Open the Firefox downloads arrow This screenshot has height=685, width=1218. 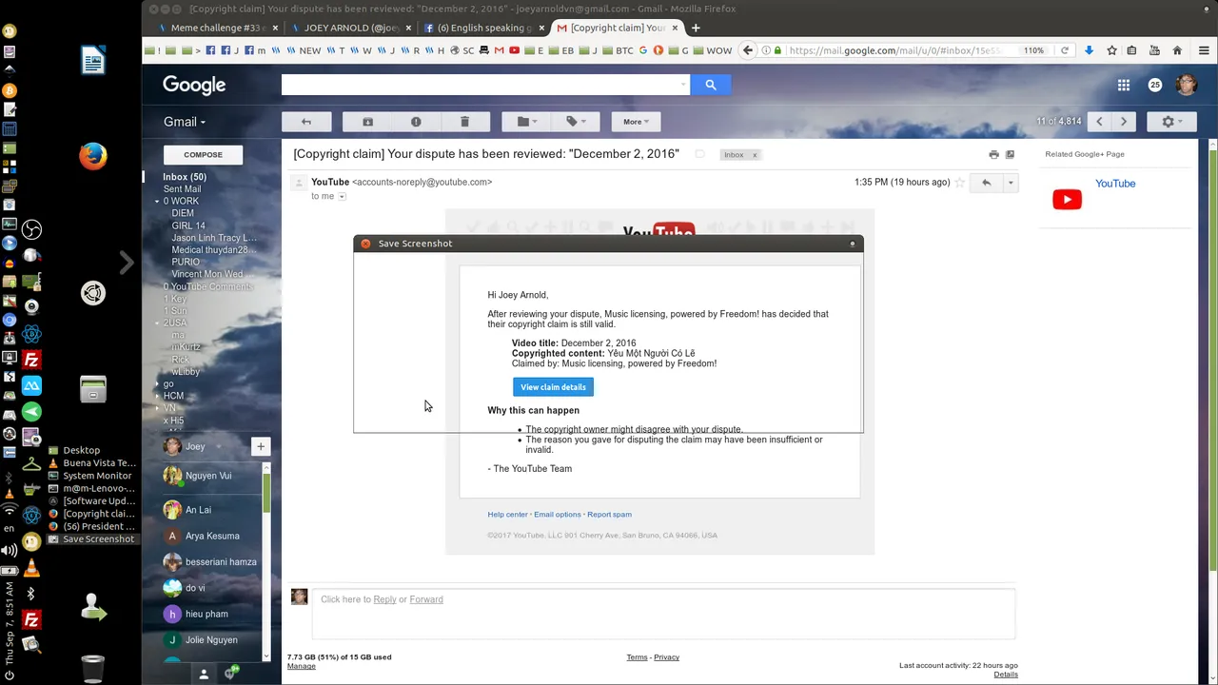click(x=1089, y=50)
